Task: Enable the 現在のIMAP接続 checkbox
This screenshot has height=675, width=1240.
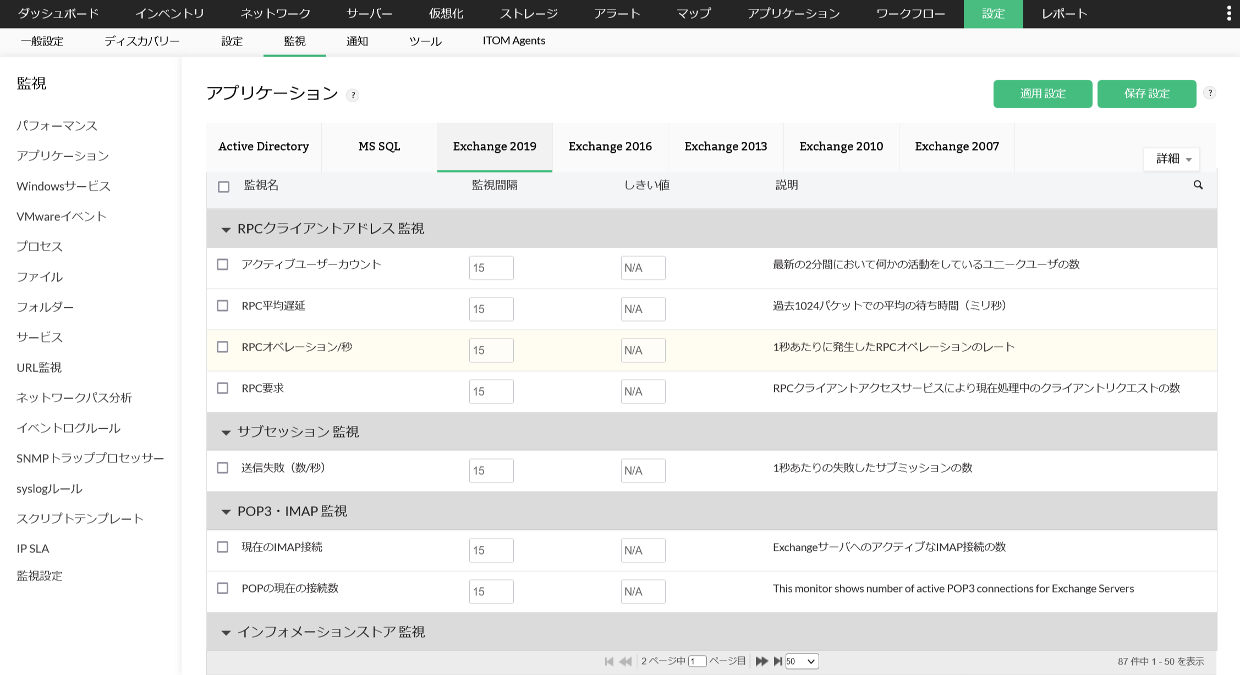Action: point(222,547)
